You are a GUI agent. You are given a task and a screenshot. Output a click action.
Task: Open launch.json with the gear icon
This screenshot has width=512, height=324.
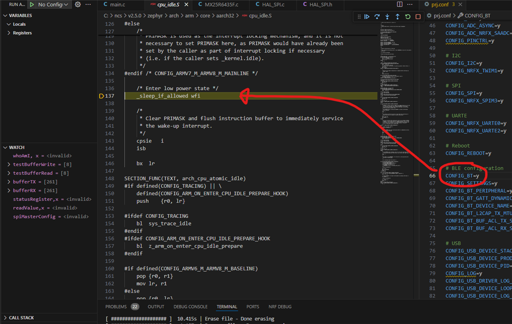tap(78, 5)
